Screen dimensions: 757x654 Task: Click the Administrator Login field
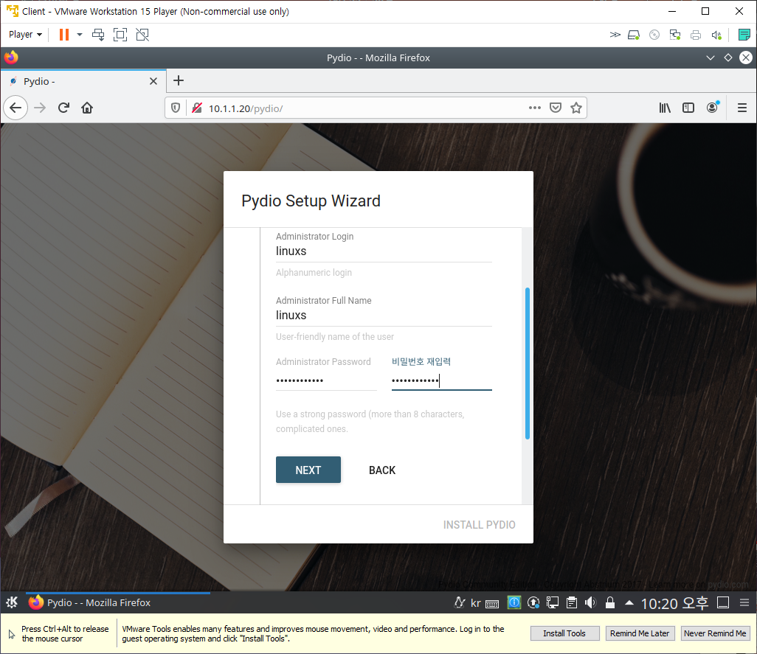(384, 251)
